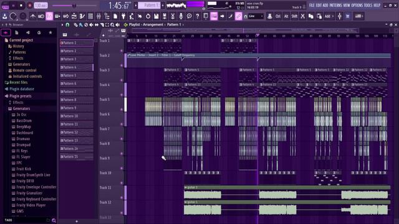
Task: Click the microphone recording icon
Action: (x=181, y=16)
